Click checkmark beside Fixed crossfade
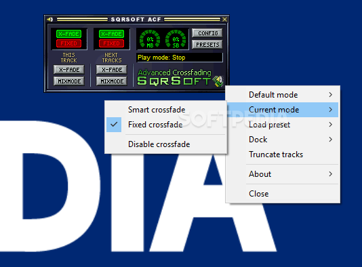362x267 pixels. [x=114, y=125]
